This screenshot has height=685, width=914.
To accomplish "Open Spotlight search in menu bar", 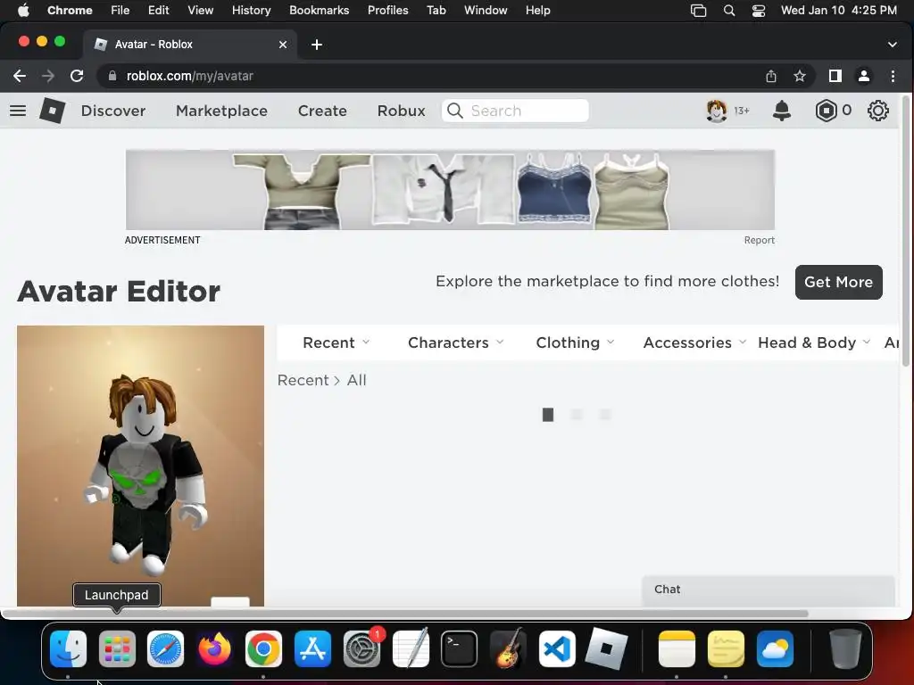I will point(728,11).
